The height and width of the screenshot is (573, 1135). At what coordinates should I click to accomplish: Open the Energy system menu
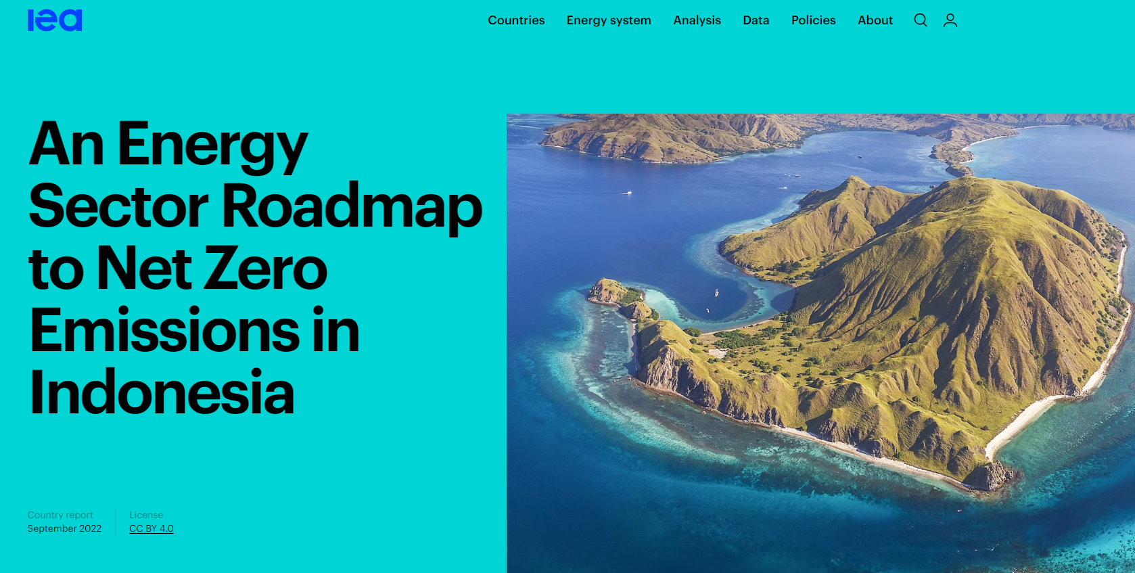609,20
